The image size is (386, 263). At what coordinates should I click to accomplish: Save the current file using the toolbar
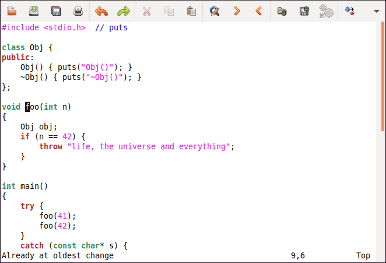click(34, 11)
